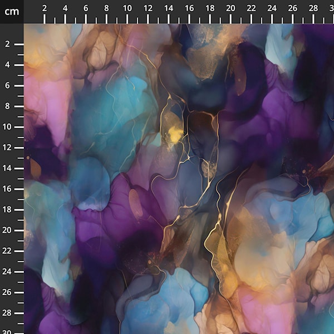Click the 10 mark on the top ruler

pyautogui.click(x=127, y=8)
